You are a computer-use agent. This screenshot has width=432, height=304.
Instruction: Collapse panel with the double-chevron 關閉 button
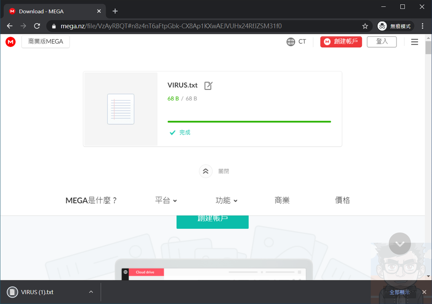point(205,171)
